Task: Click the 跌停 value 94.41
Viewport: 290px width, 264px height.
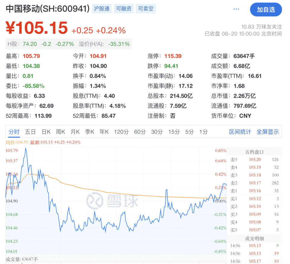Action: coord(171,66)
